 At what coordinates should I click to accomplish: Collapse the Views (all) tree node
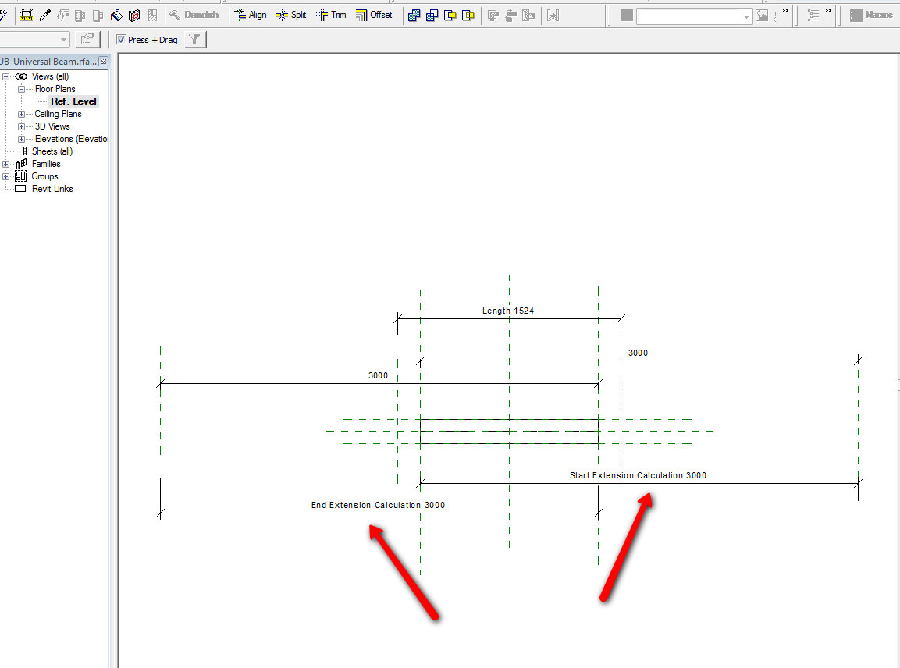coord(5,76)
